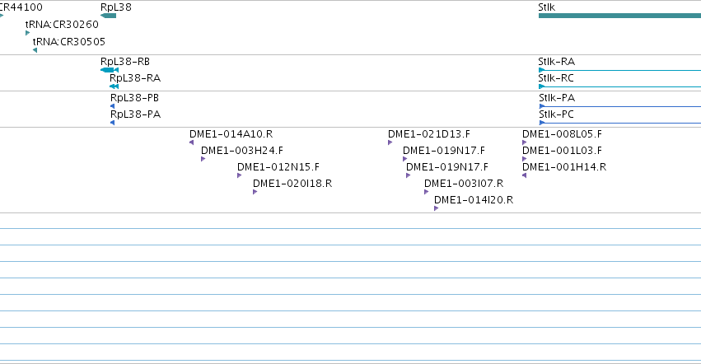The height and width of the screenshot is (364, 701).
Task: Click the RpL38-PA protein arrow
Action: (112, 123)
